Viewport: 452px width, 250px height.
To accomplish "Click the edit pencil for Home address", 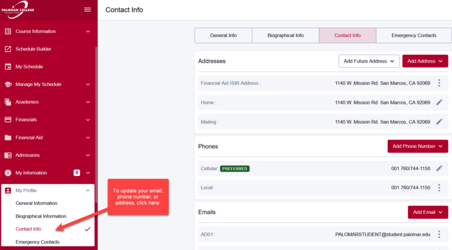I will click(x=439, y=102).
